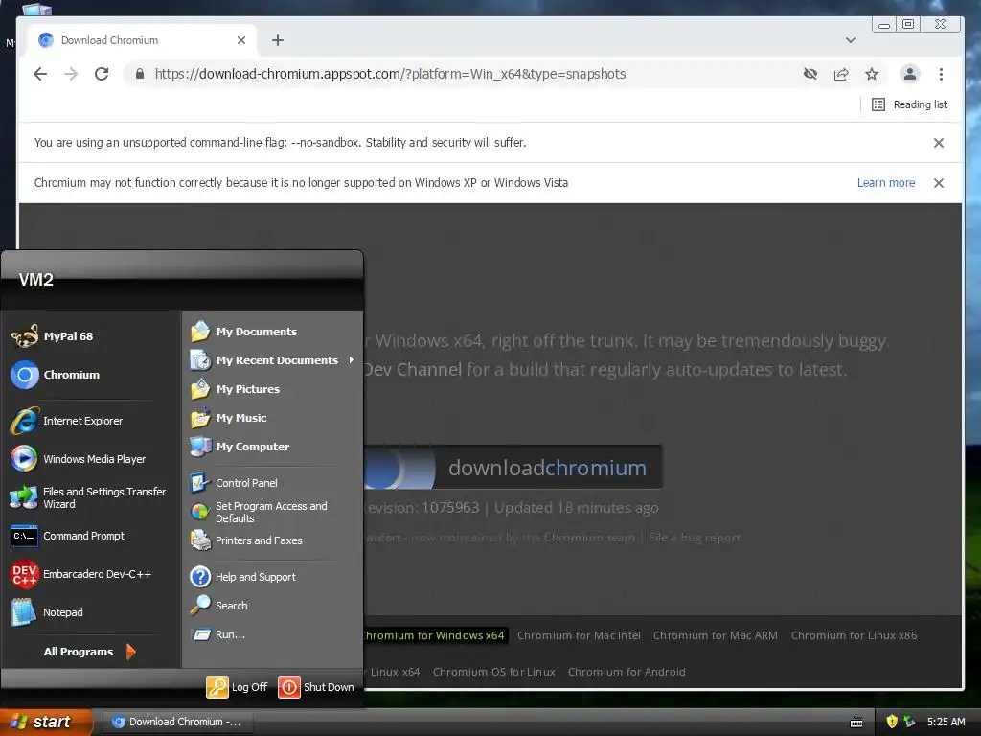Click the network connection tray icon
The width and height of the screenshot is (981, 736).
point(909,722)
